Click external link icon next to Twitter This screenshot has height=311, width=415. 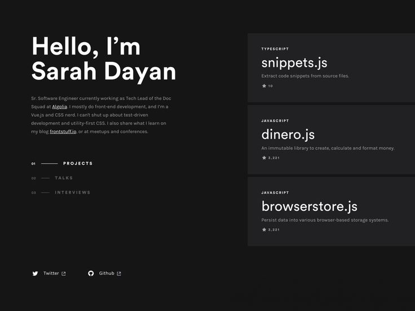click(64, 274)
